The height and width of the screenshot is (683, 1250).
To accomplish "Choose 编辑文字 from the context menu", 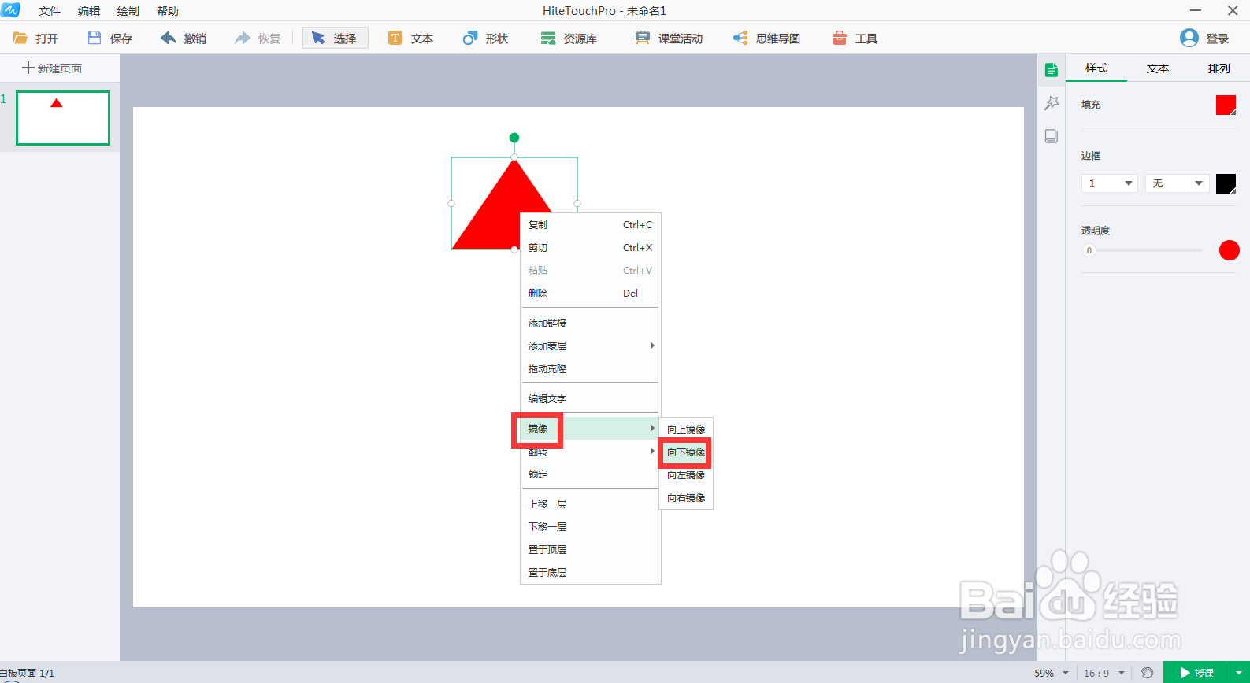I will point(590,399).
